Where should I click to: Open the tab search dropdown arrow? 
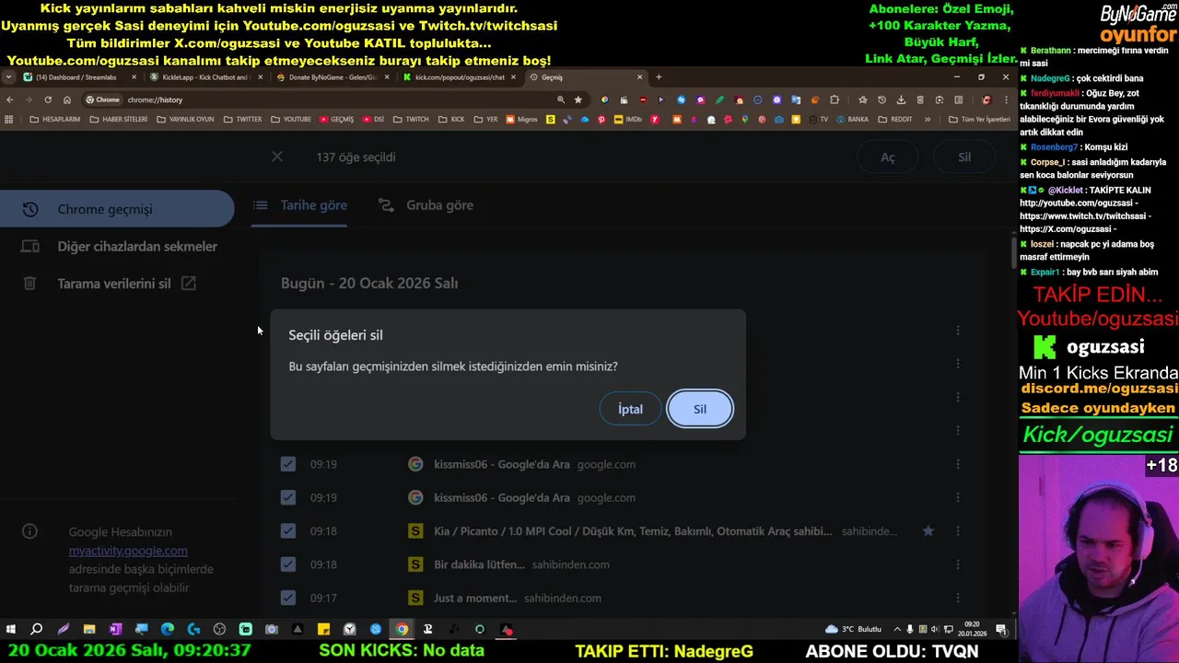[x=8, y=77]
